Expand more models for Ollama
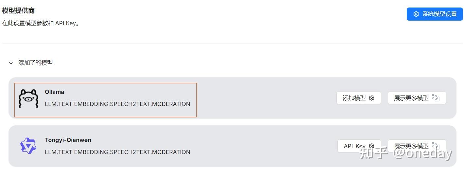The image size is (464, 174). (417, 98)
